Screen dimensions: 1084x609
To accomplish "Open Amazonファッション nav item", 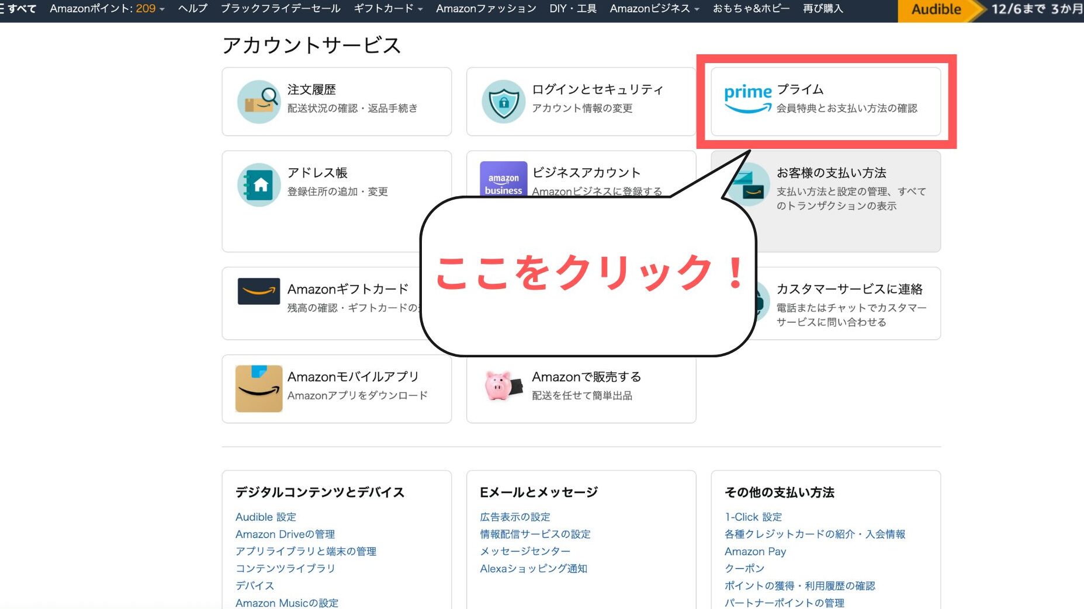I will point(486,9).
